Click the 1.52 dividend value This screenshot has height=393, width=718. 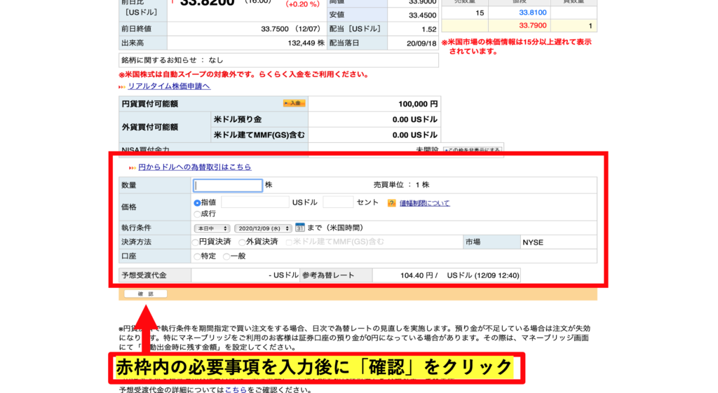(x=428, y=29)
